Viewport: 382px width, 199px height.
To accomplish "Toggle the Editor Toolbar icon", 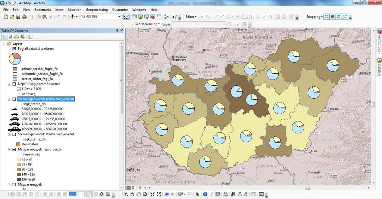I will click(126, 17).
